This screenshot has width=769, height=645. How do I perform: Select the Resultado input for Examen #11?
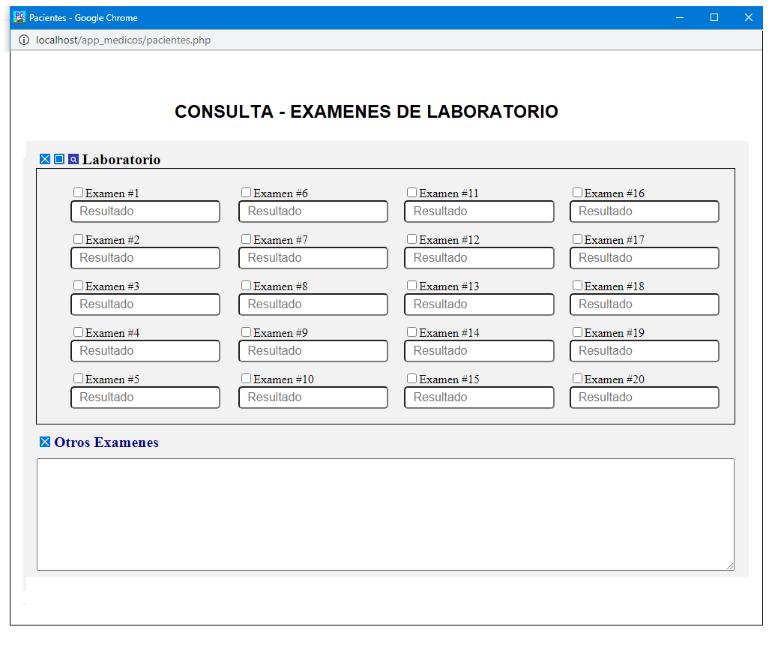[x=479, y=211]
